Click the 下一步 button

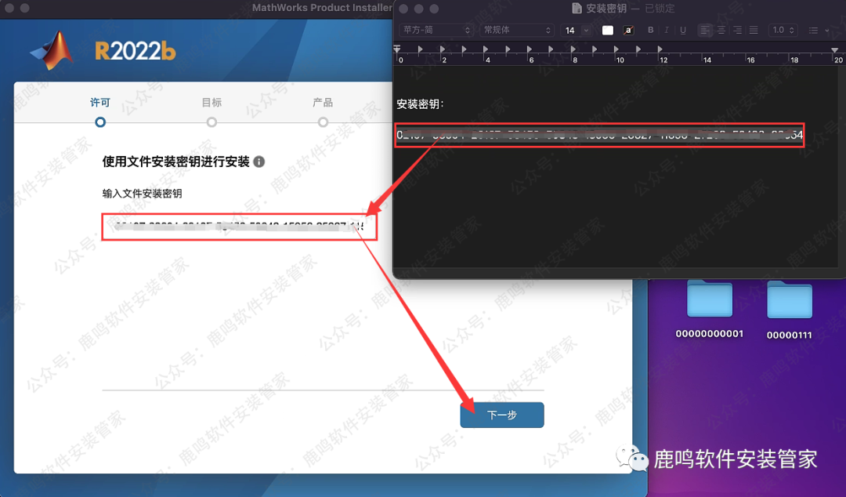pos(501,415)
